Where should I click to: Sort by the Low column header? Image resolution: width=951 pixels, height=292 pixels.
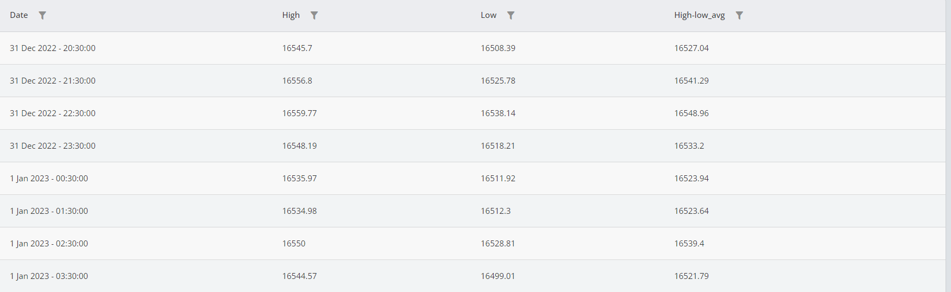(x=488, y=15)
